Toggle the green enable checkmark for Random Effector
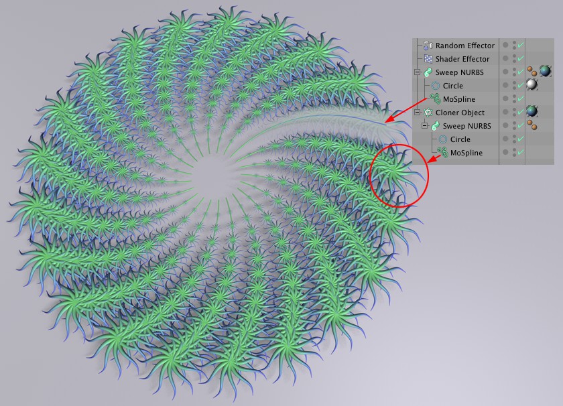This screenshot has width=563, height=406. 521,46
